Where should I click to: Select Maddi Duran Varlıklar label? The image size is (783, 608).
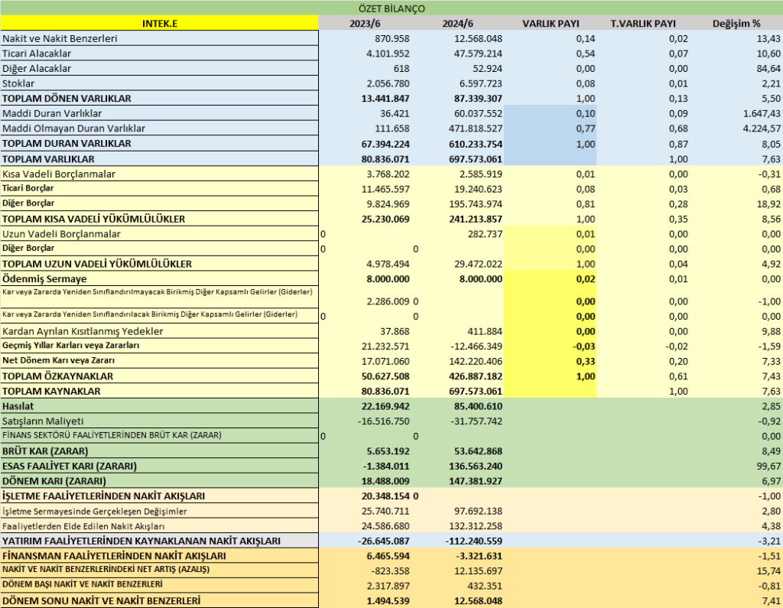[52, 113]
